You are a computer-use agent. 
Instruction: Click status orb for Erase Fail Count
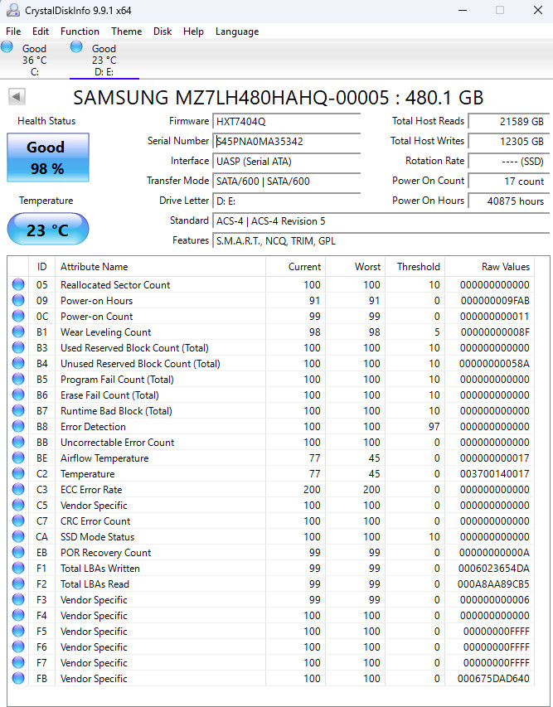pyautogui.click(x=18, y=395)
